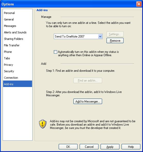Go to Privacy settings
This screenshot has width=143, height=152.
point(18,65)
